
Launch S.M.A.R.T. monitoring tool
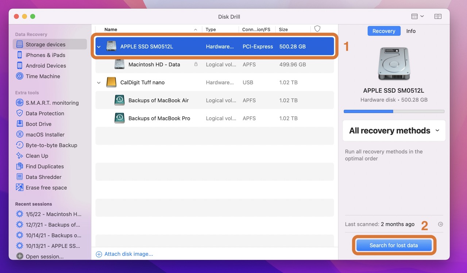[52, 103]
